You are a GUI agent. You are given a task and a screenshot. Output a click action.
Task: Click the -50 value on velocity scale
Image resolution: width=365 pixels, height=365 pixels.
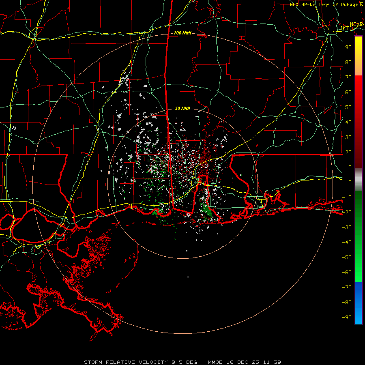coord(347,258)
